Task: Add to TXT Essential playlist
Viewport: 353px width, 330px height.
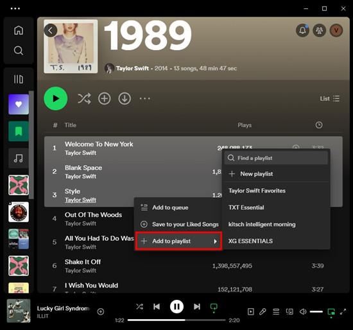Action: [276, 207]
